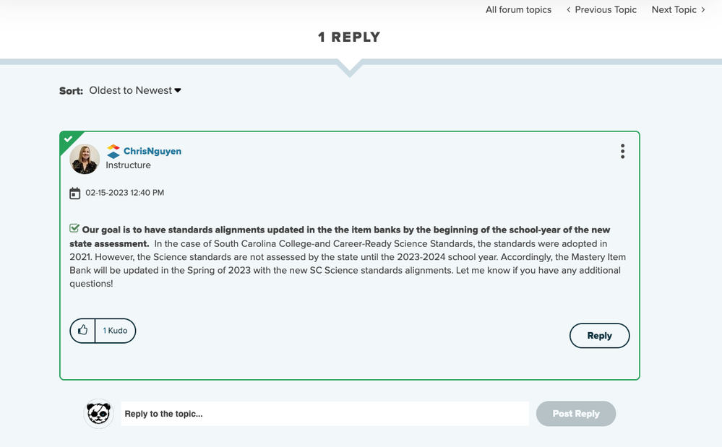
Task: Open the post options via three-dot menu
Action: (622, 151)
